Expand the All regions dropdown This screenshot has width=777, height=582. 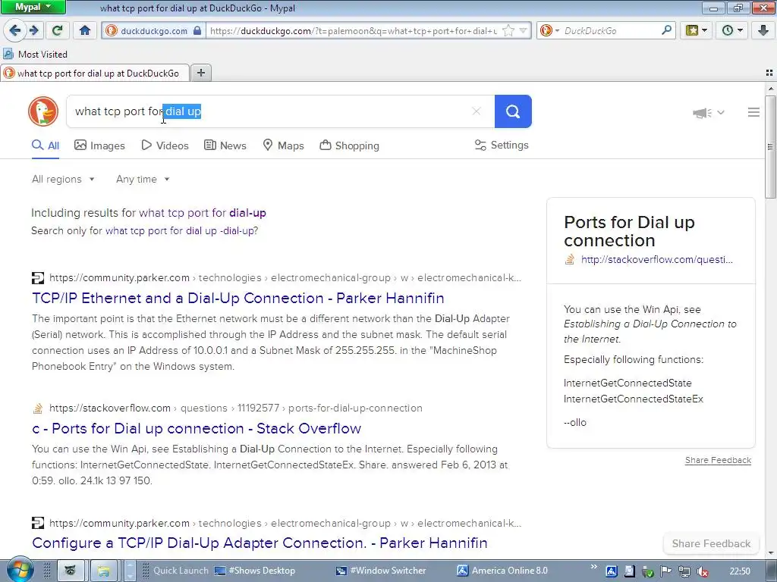tap(63, 179)
